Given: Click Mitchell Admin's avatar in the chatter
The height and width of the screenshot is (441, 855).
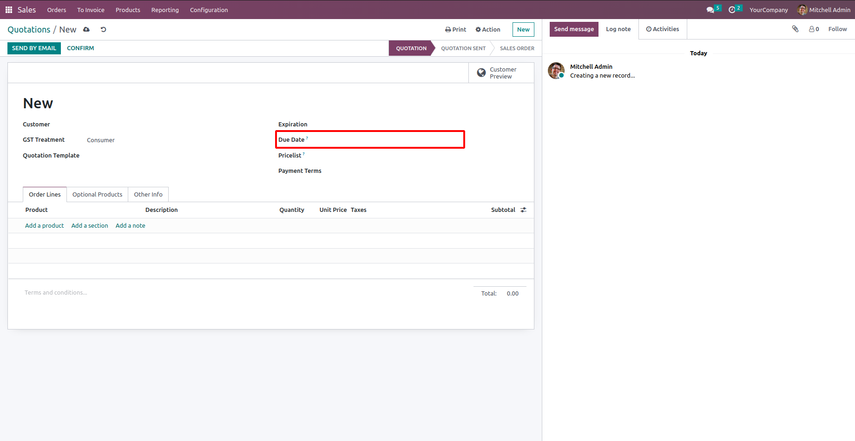Looking at the screenshot, I should click(556, 71).
